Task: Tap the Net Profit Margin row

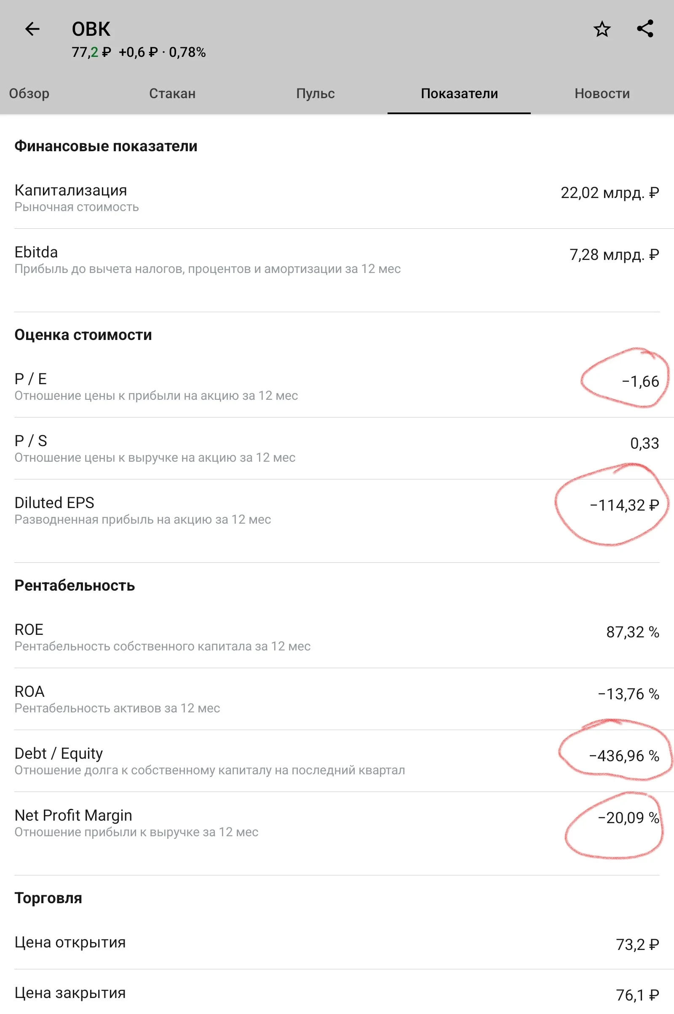Action: click(x=337, y=833)
